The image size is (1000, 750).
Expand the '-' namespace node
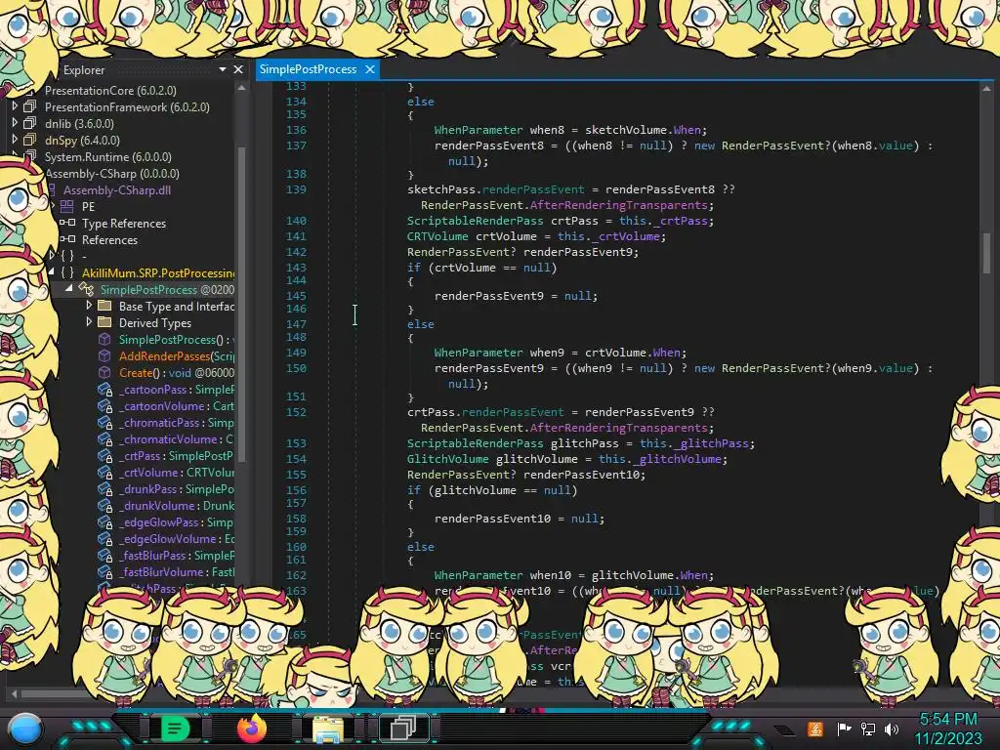(52, 256)
